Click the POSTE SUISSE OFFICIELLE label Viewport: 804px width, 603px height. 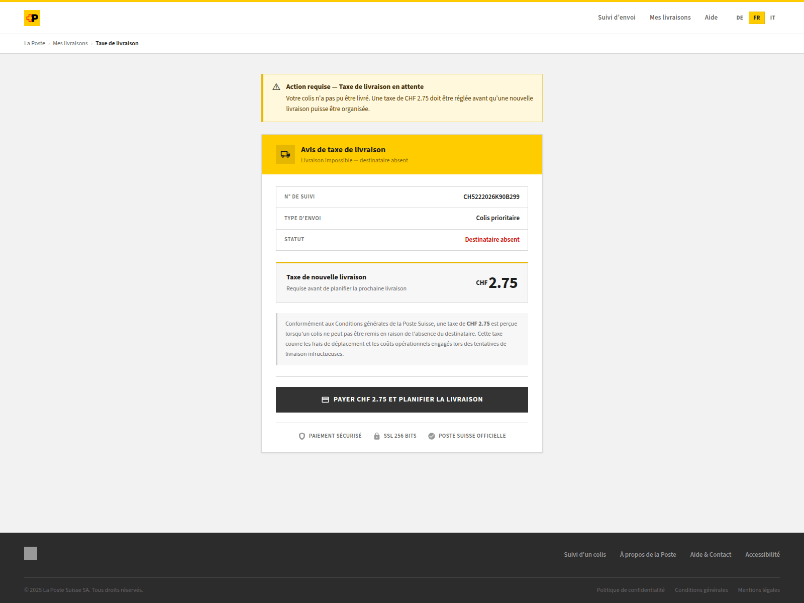click(x=472, y=436)
